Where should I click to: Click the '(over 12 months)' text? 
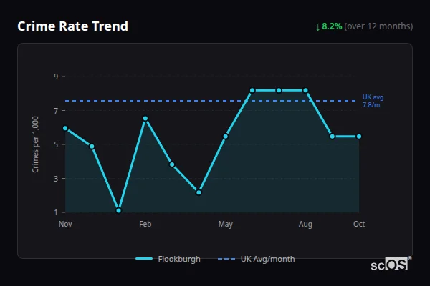click(378, 26)
